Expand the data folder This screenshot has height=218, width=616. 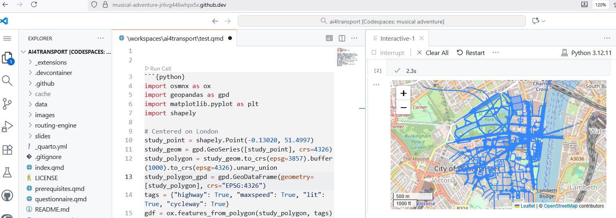41,104
